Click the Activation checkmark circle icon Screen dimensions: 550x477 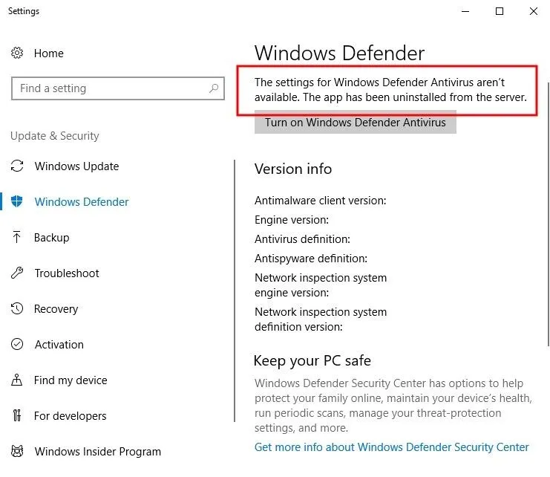click(17, 344)
